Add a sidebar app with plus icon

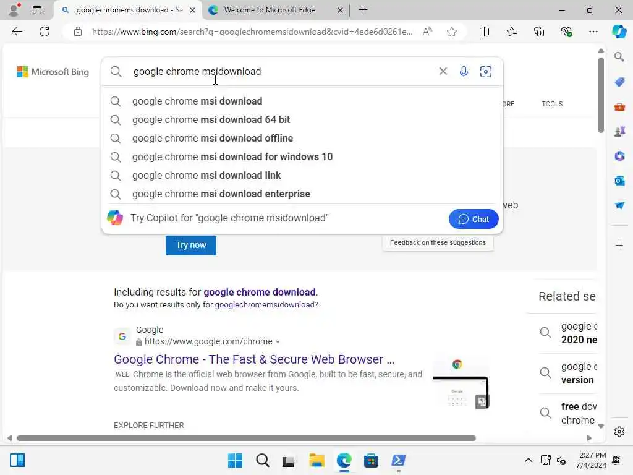[619, 245]
